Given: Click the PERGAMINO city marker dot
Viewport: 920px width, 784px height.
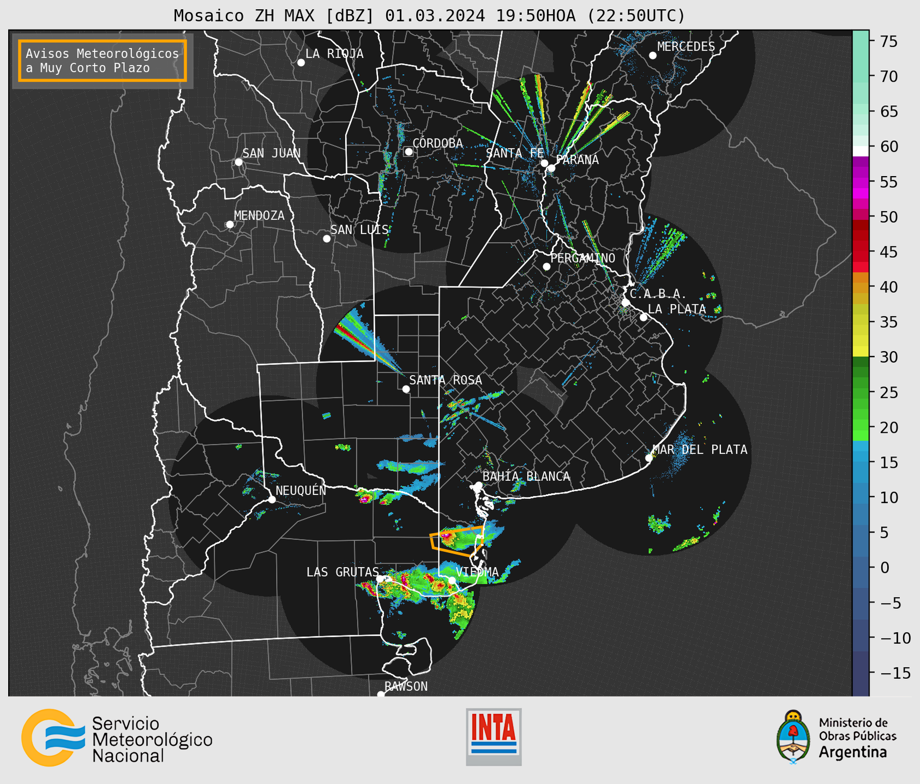Looking at the screenshot, I should pyautogui.click(x=546, y=267).
